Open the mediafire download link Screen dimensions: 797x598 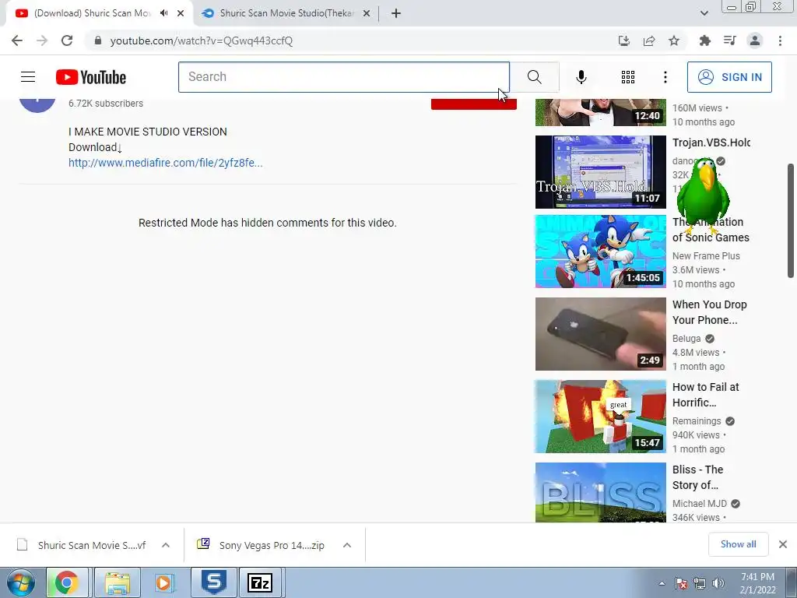[165, 163]
